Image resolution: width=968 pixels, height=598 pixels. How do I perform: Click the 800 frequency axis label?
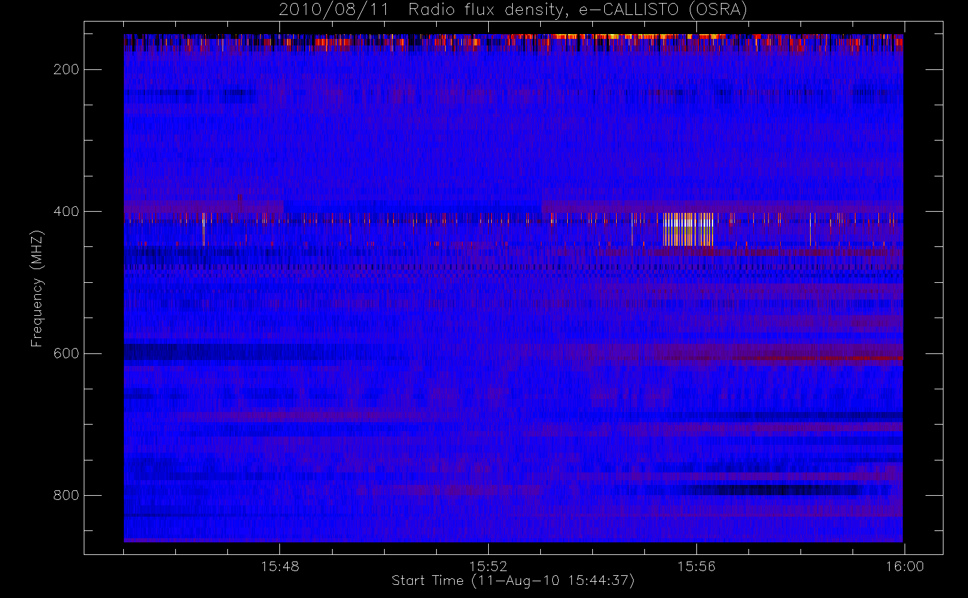(x=66, y=495)
